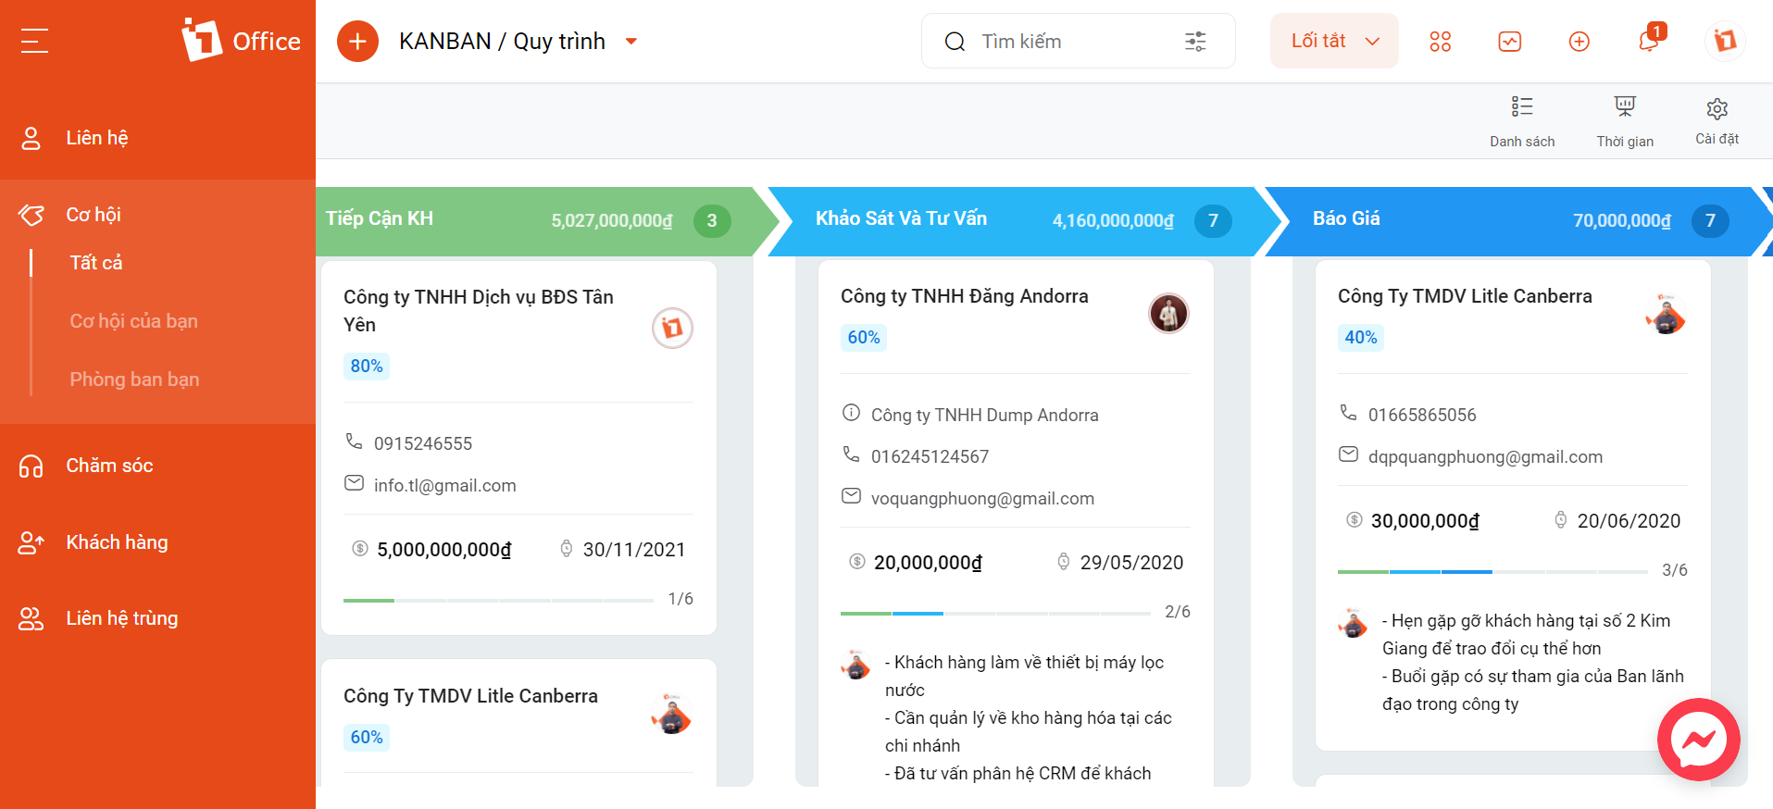Open the user profile avatar in header
The image size is (1773, 809).
coord(1725,41)
